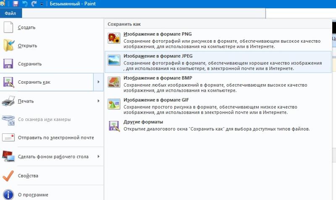Click the Безымянный - Paint window title
Viewport: 336px width, 200px height.
[73, 4]
